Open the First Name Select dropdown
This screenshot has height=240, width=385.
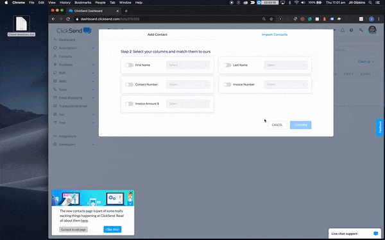(188, 65)
